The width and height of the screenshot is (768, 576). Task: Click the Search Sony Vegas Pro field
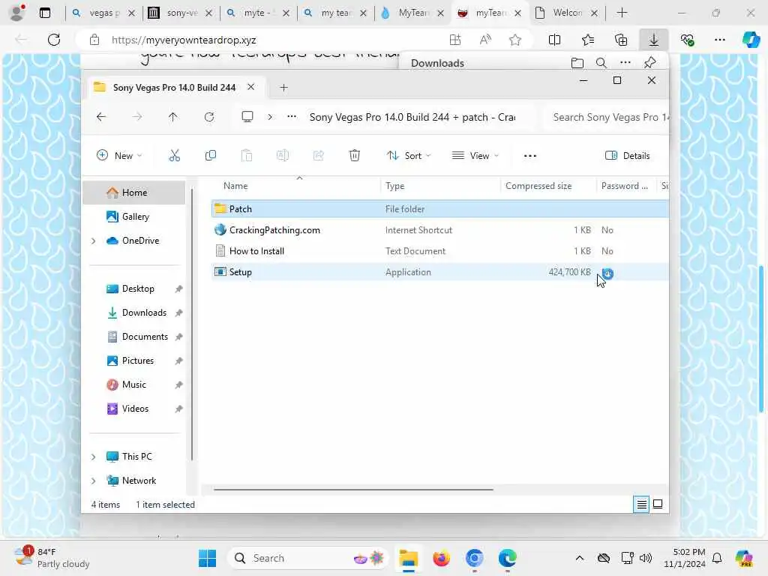[x=606, y=117]
